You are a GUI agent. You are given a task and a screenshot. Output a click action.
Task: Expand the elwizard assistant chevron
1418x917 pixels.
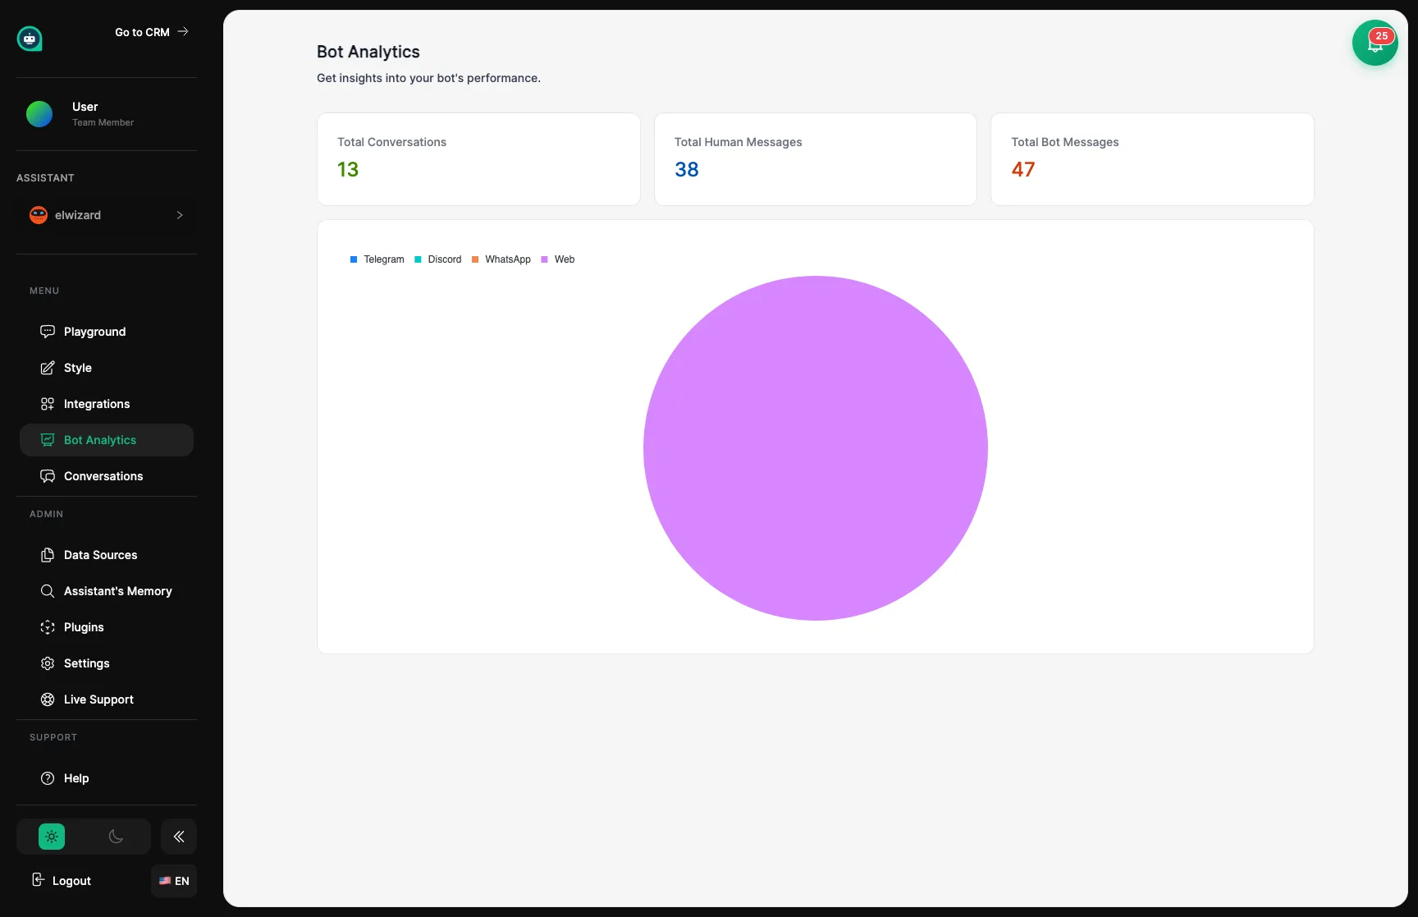[180, 215]
